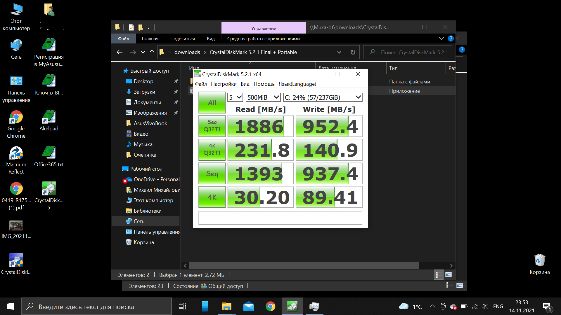Click Properties icon in quick access toolbar
The height and width of the screenshot is (315, 561).
(x=131, y=27)
